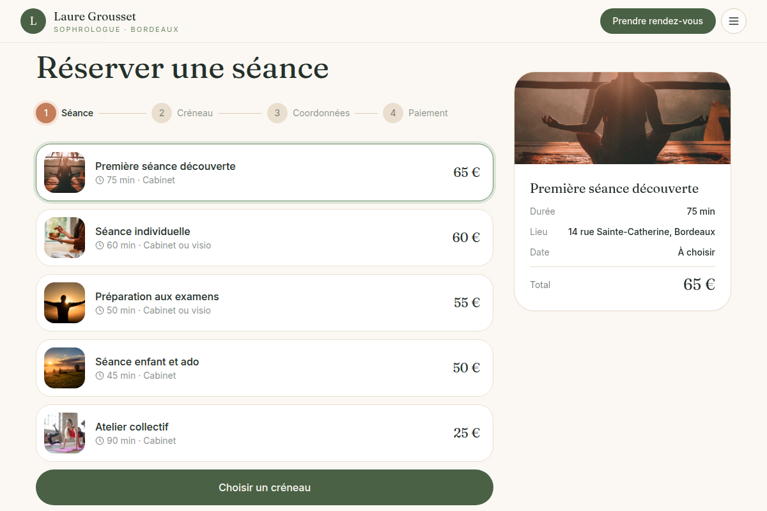Click the Réserver une séance heading
Screen dimensions: 767x511
coord(183,68)
